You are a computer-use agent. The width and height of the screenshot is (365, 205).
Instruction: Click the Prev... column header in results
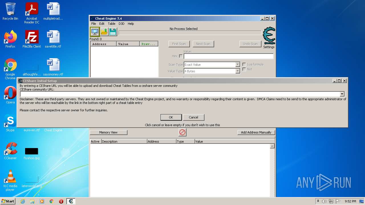(149, 44)
